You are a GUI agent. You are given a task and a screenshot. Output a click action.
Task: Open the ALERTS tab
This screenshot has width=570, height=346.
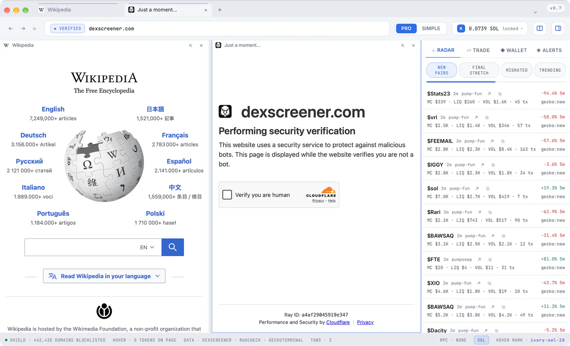[x=549, y=50]
